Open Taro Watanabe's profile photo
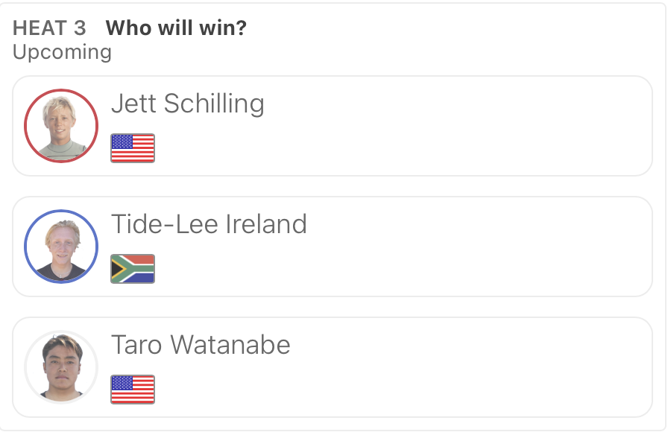This screenshot has height=432, width=668. point(61,367)
